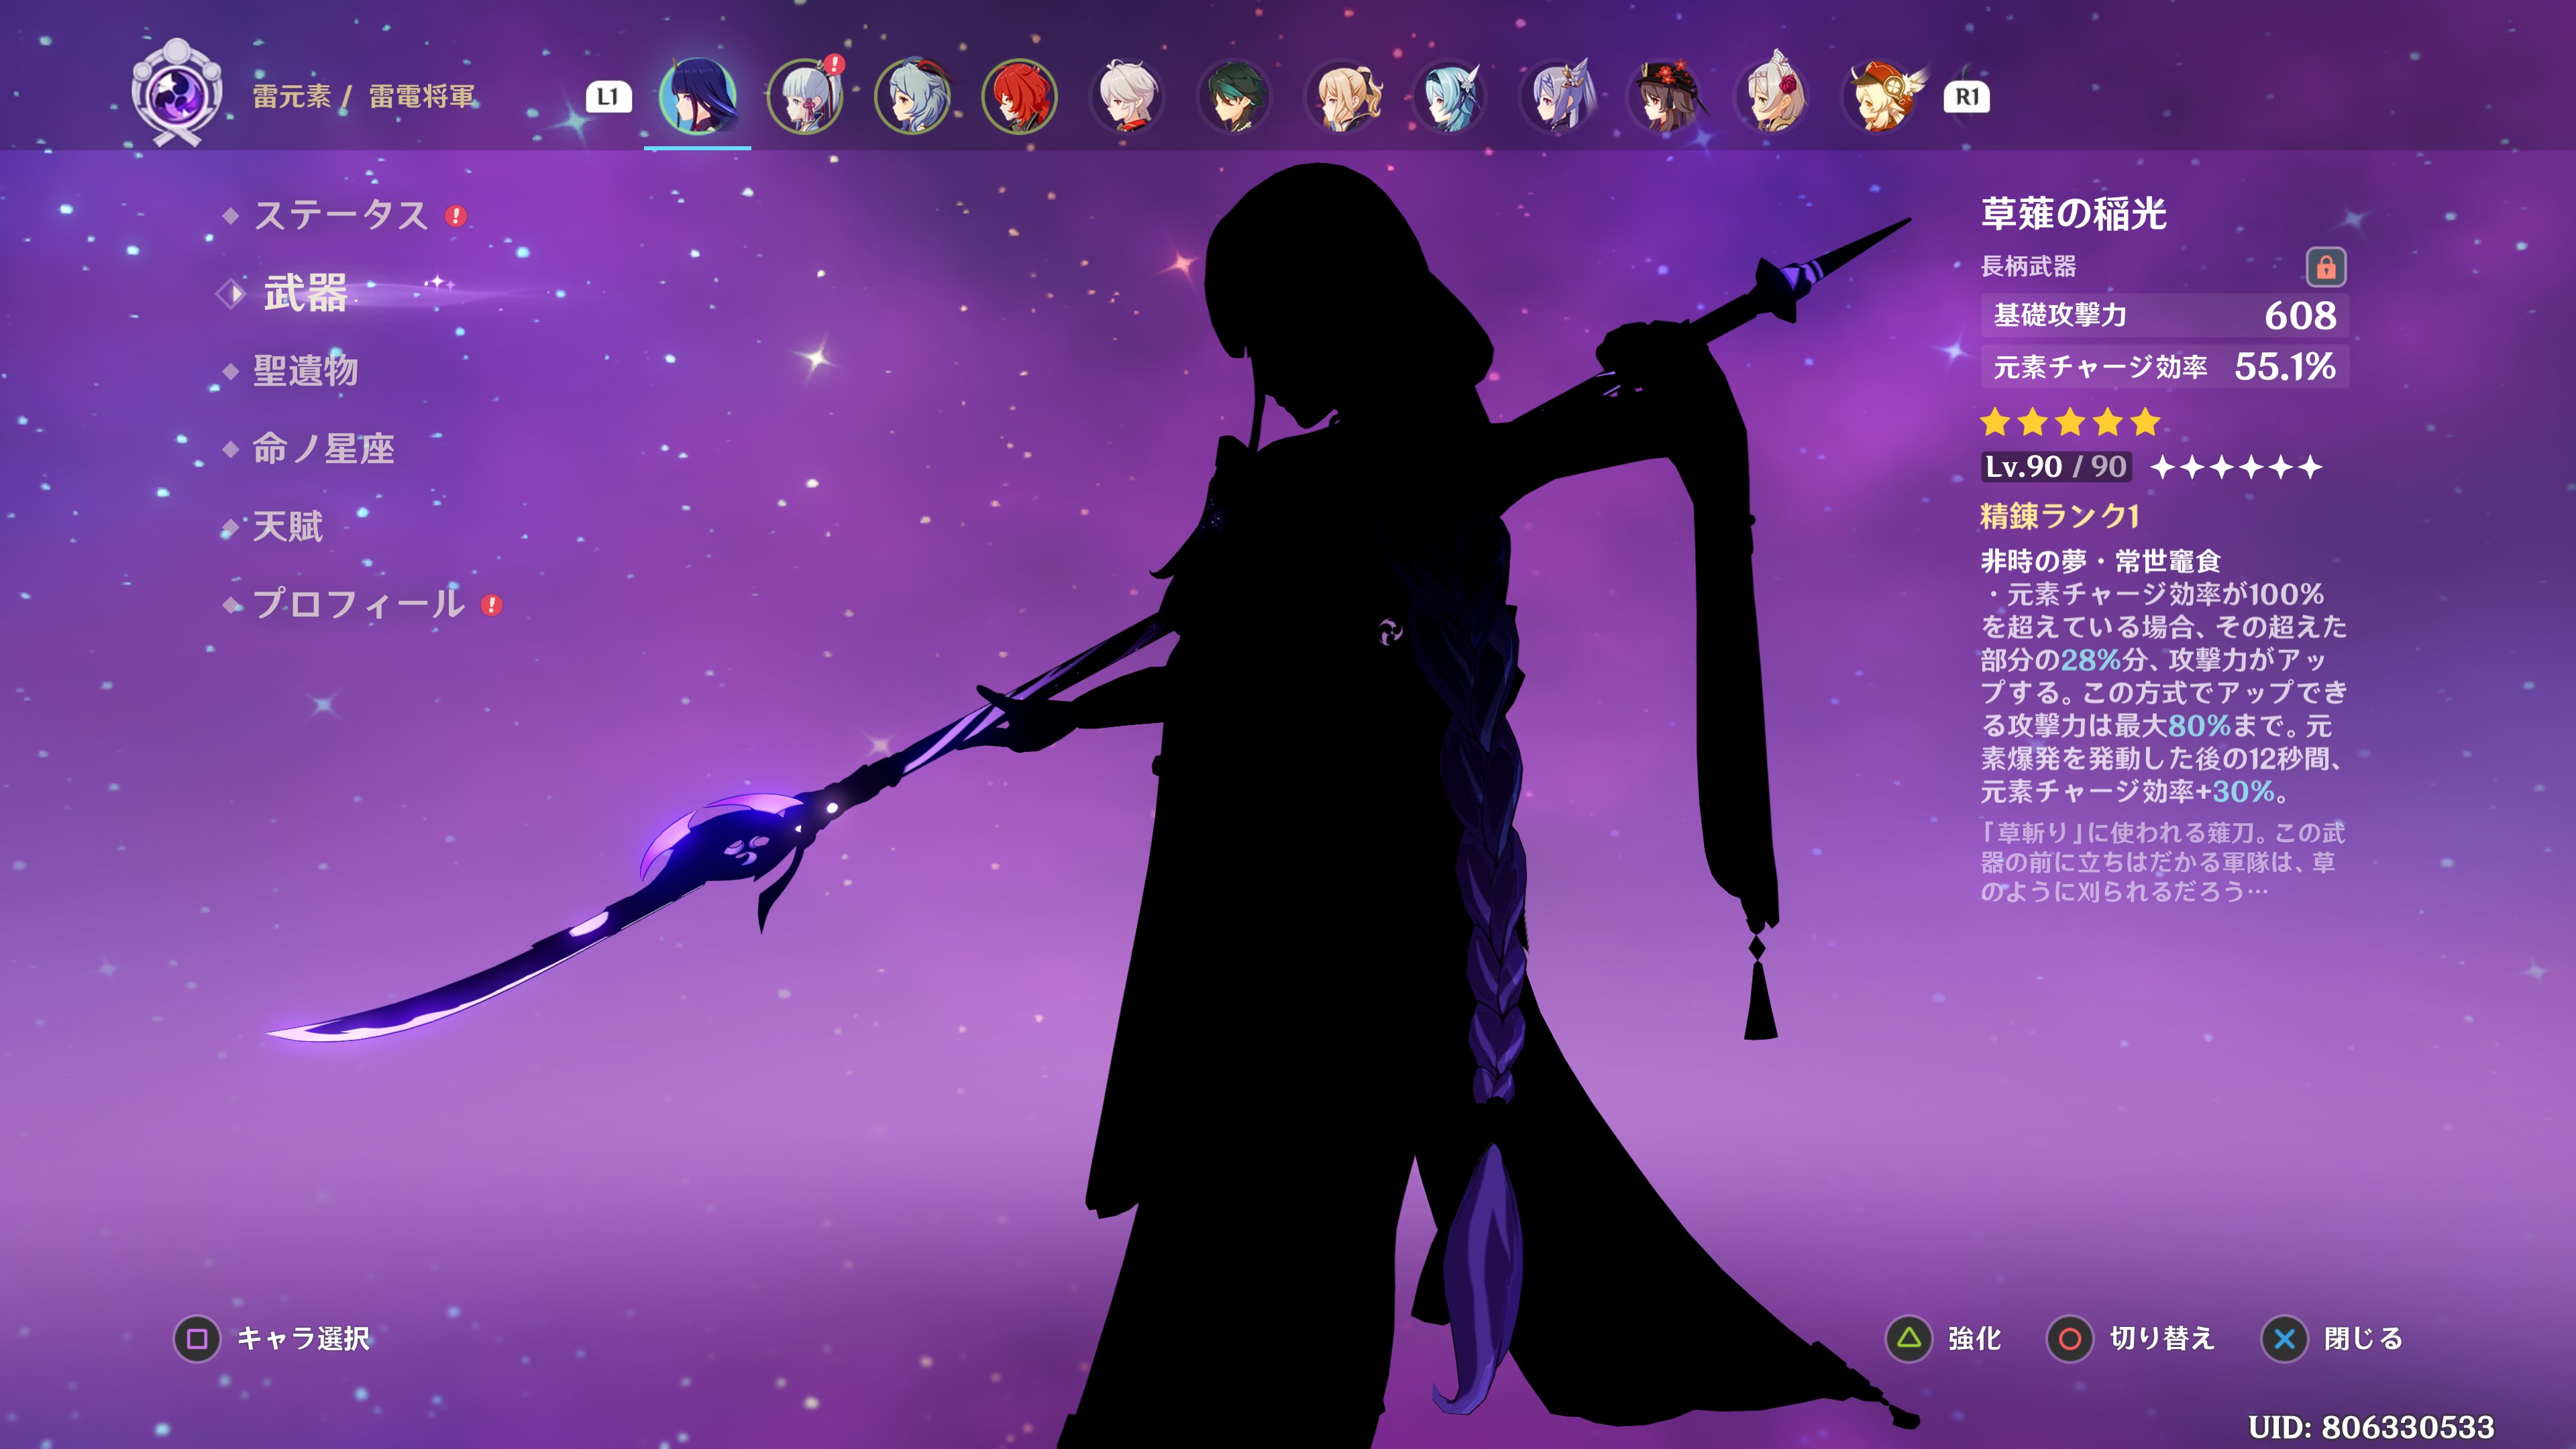Click the passive name 非時の夢・常世竈食

tap(2100, 561)
